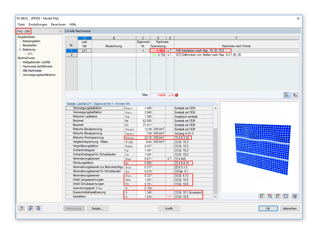Open the Datei menu
This screenshot has height=237, width=317.
click(x=21, y=24)
